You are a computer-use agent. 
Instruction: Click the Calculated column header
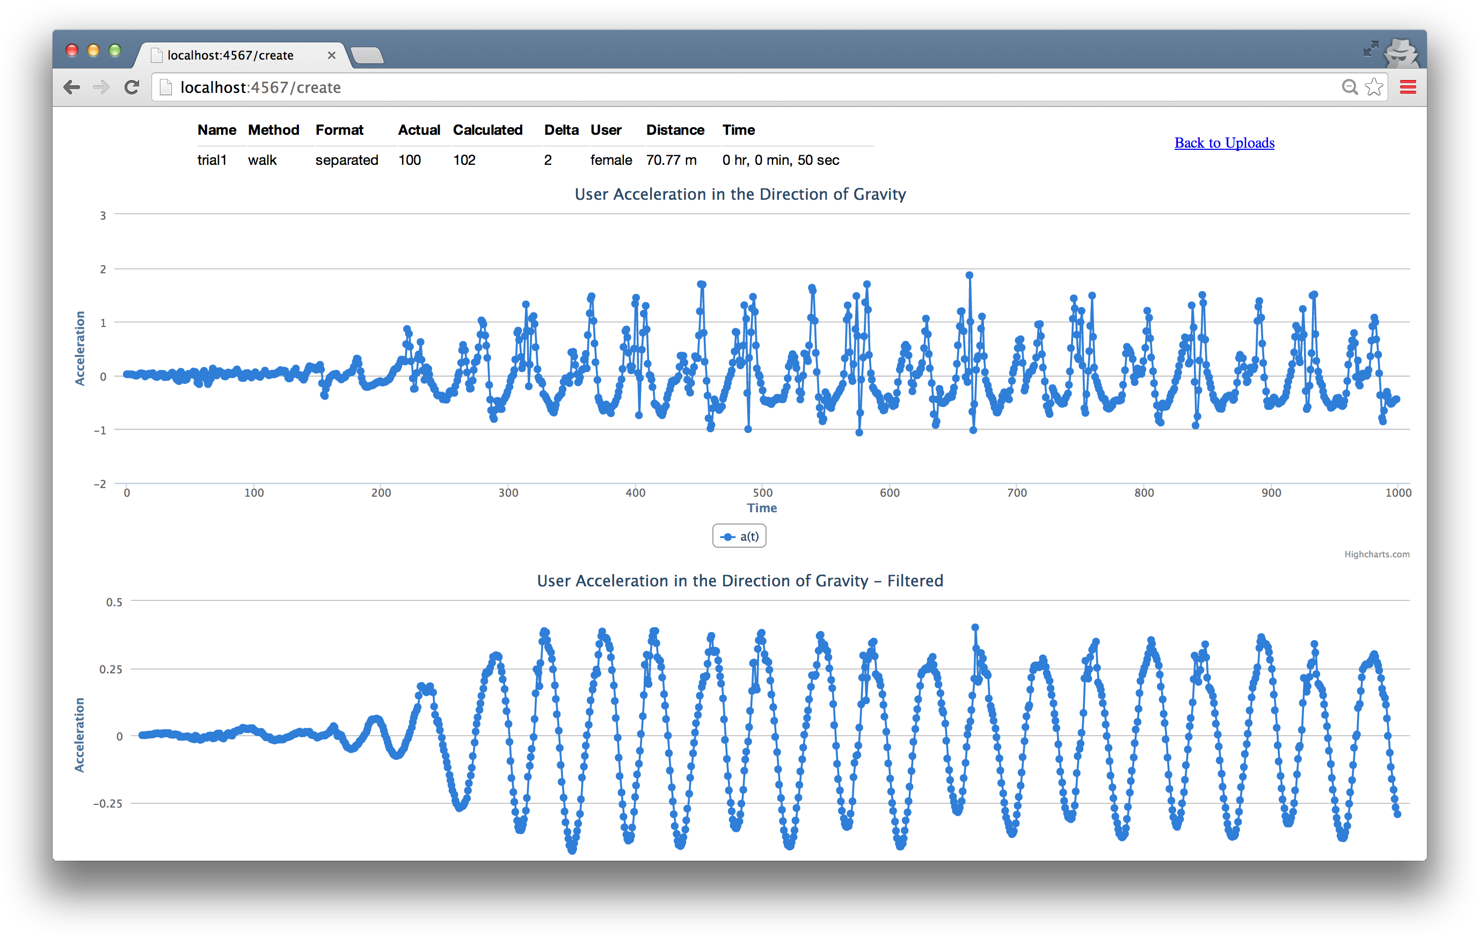pyautogui.click(x=487, y=129)
